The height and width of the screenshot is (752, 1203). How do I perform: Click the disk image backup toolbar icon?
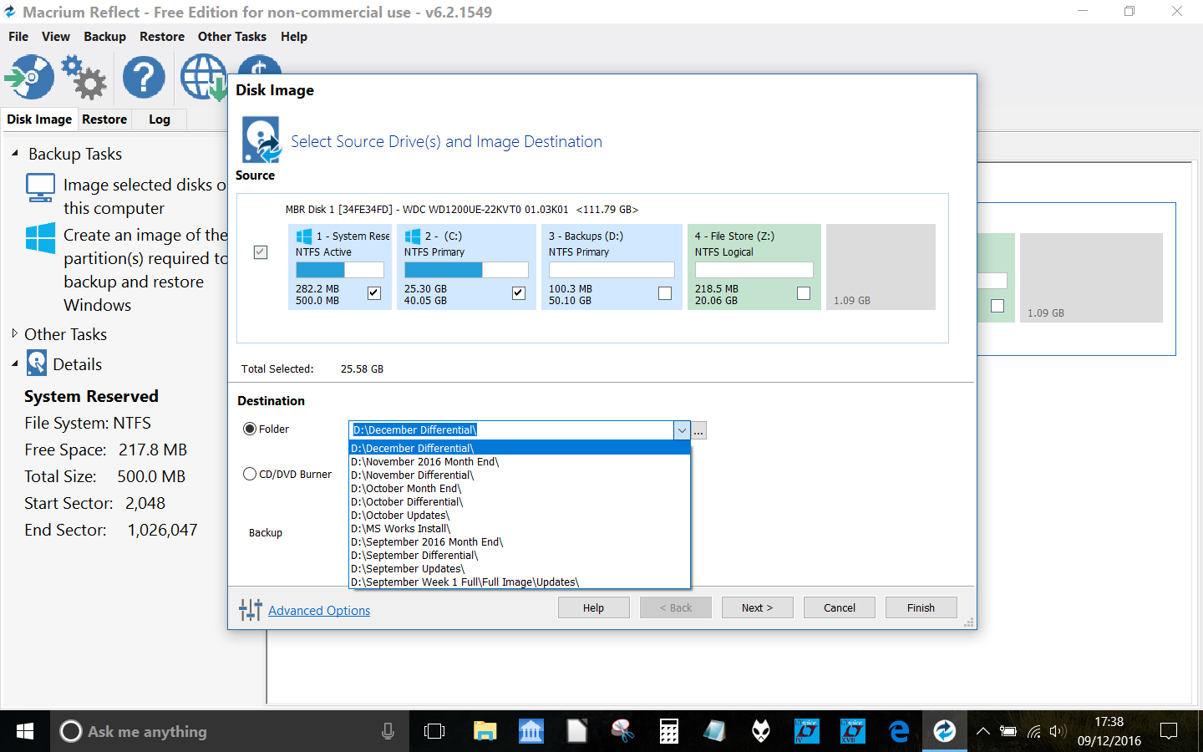coord(29,78)
